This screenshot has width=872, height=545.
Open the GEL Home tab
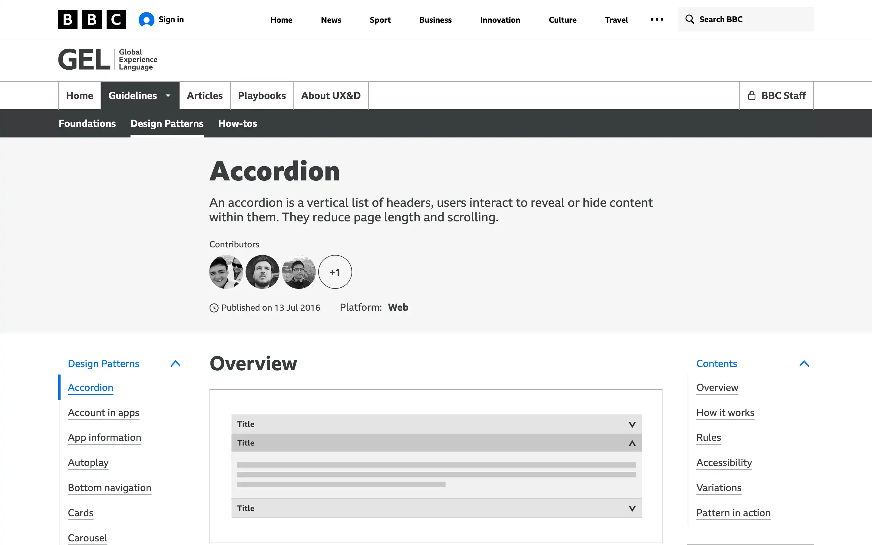(x=80, y=95)
